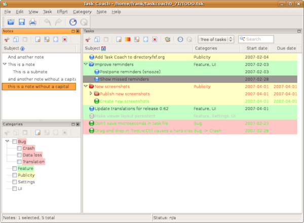Click the task Search input field
Viewport: 304px width, 223px height.
coord(258,39)
